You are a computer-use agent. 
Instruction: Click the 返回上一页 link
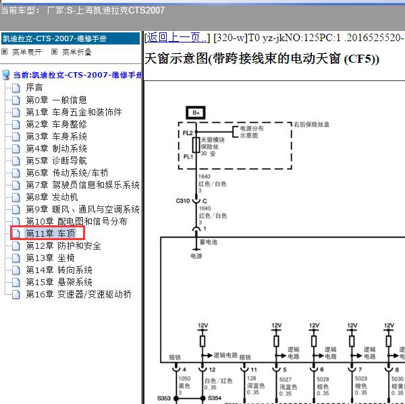tap(177, 38)
